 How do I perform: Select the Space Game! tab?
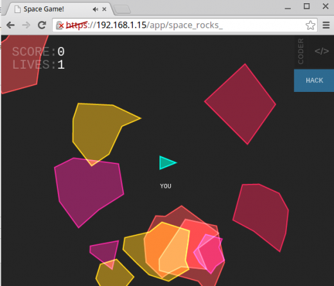pos(60,9)
